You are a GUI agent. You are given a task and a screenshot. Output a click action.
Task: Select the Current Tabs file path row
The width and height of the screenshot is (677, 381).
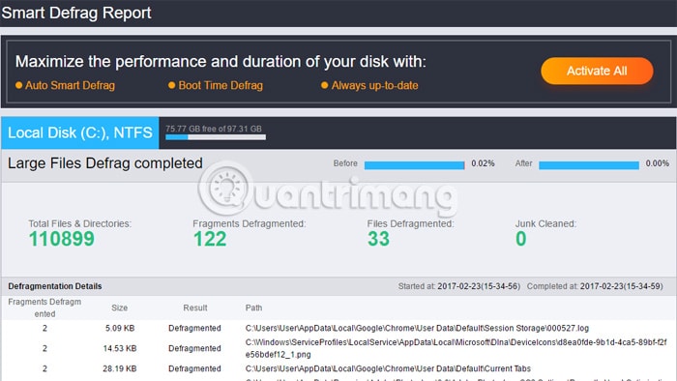tap(338, 368)
